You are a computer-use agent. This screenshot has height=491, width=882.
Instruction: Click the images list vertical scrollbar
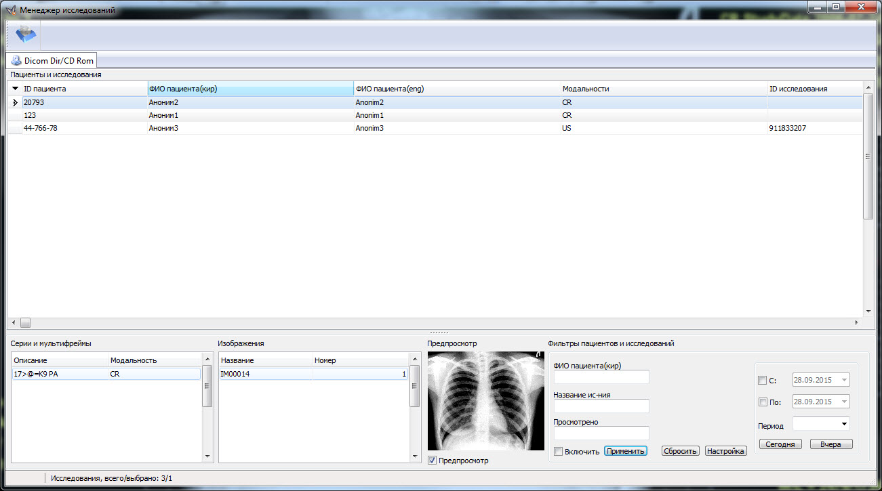(x=415, y=385)
